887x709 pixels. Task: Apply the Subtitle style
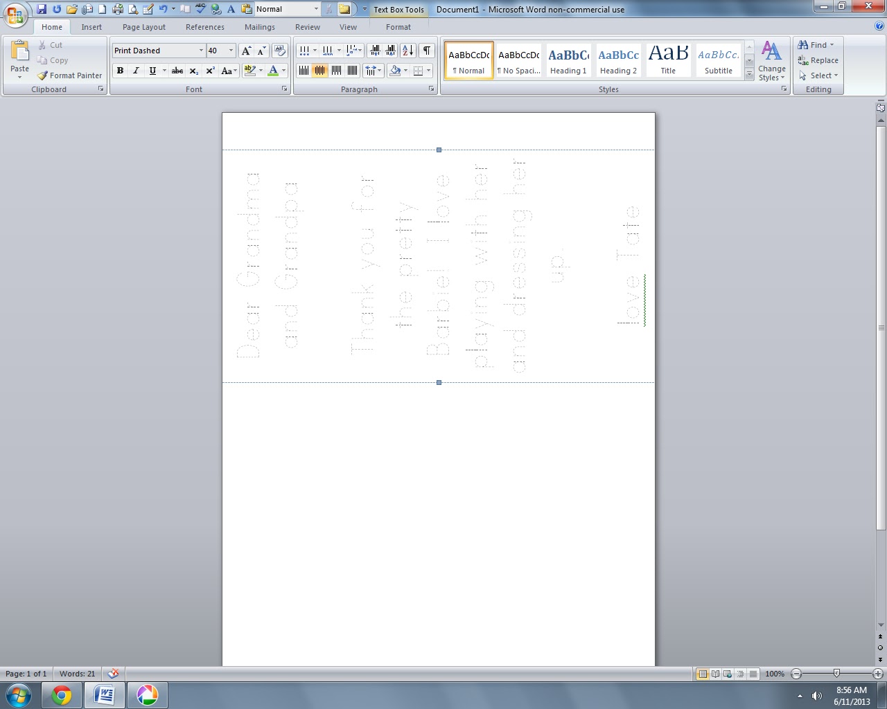719,60
